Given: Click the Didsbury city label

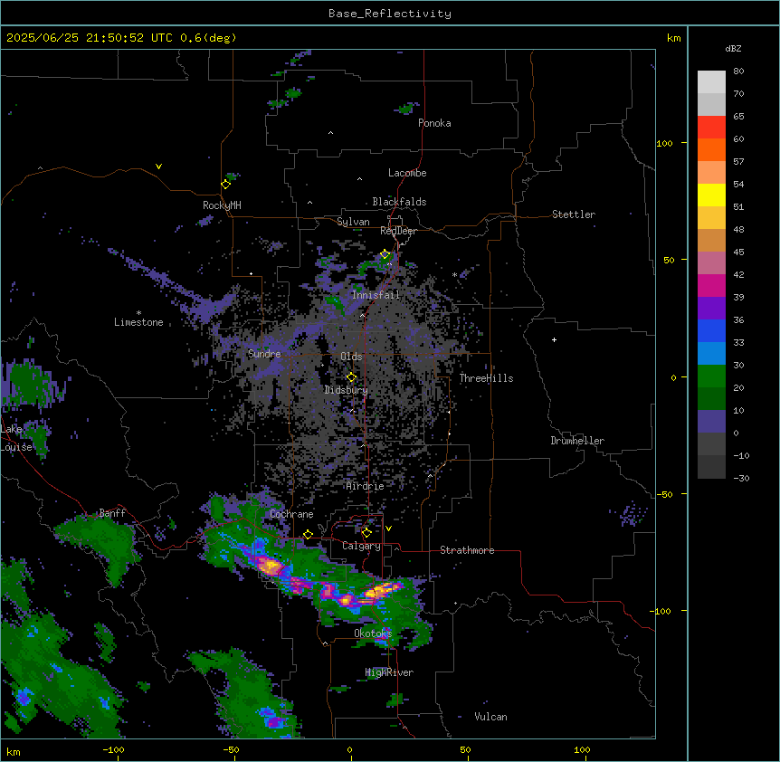Looking at the screenshot, I should (x=347, y=390).
